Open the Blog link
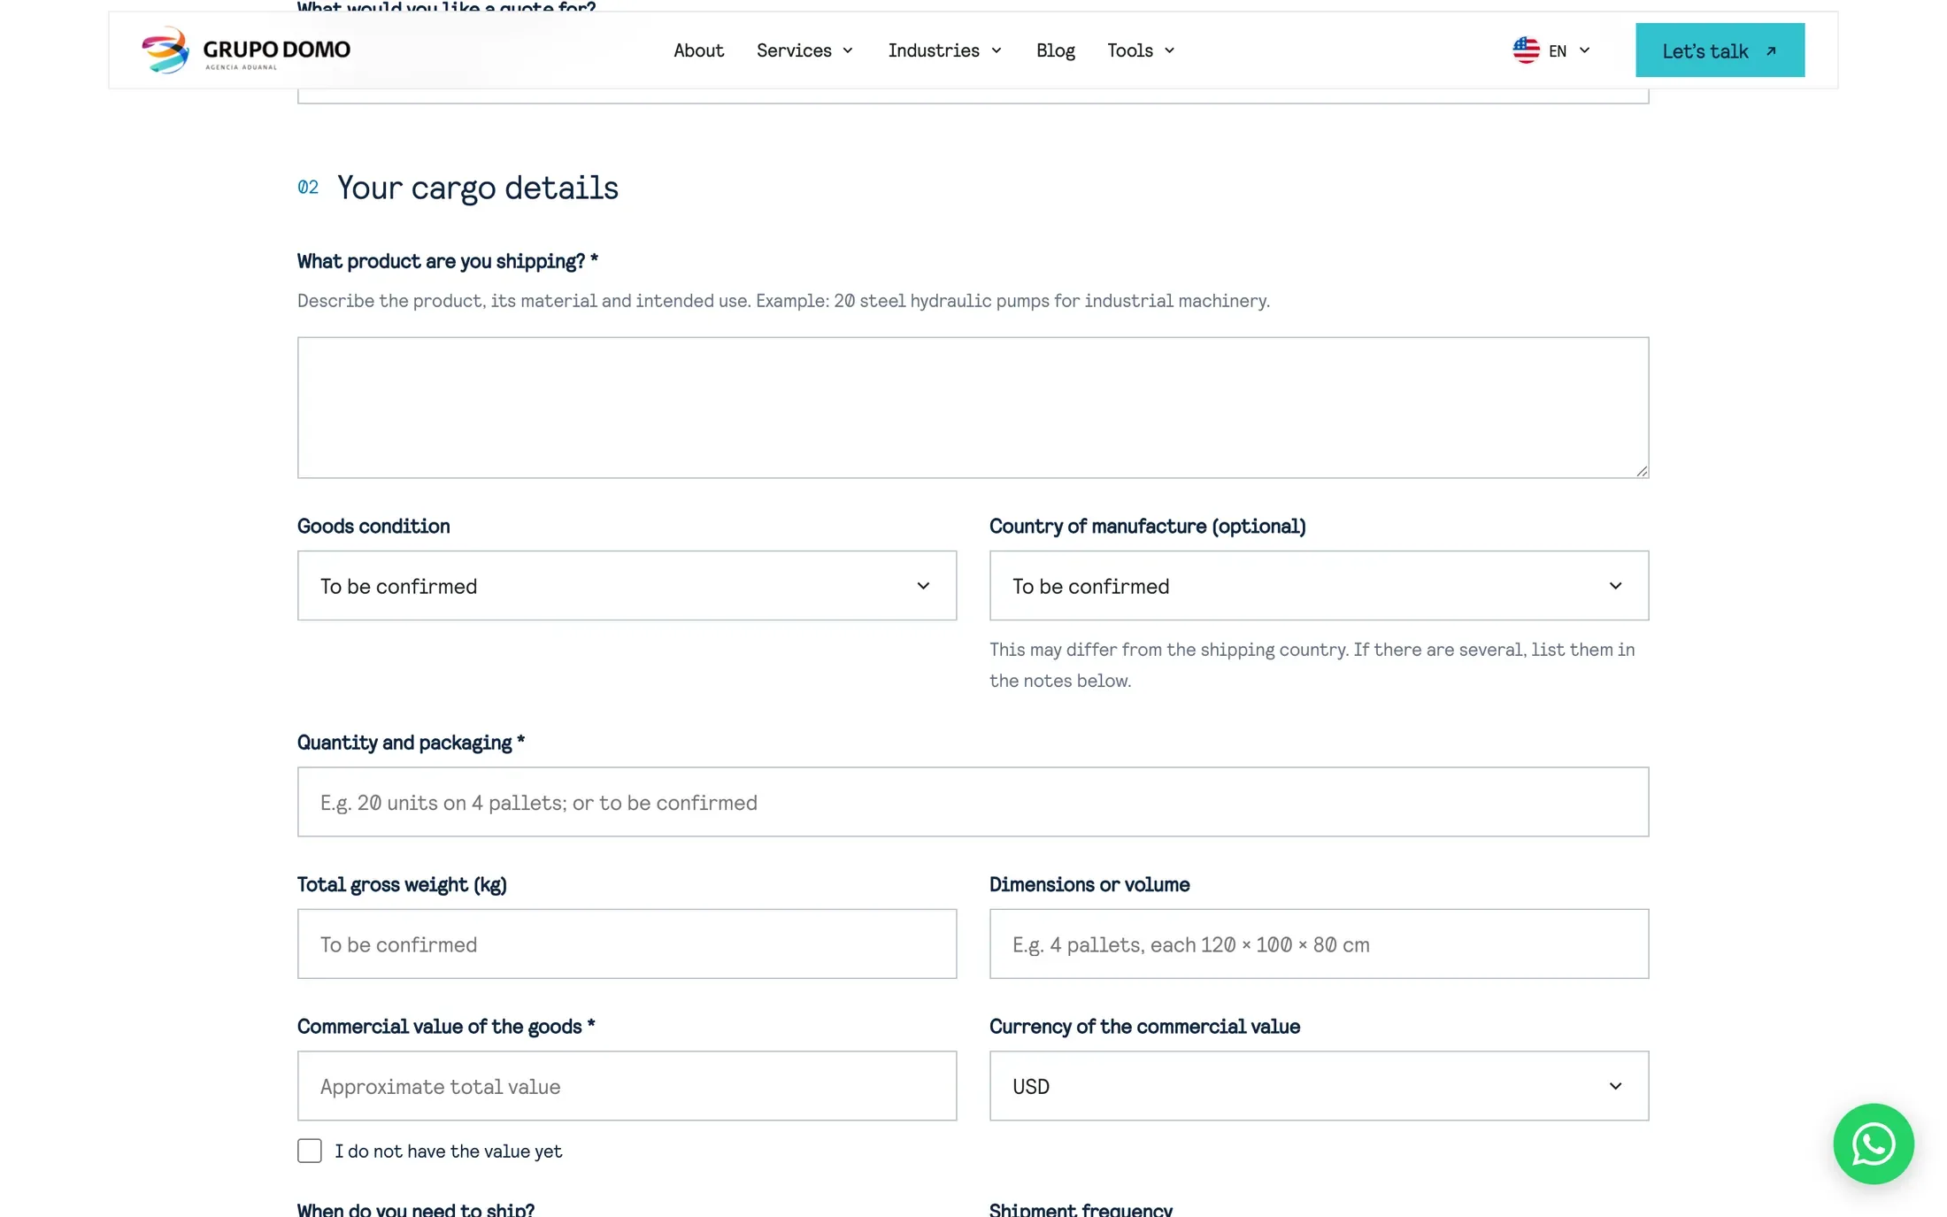Image resolution: width=1947 pixels, height=1217 pixels. [x=1055, y=50]
